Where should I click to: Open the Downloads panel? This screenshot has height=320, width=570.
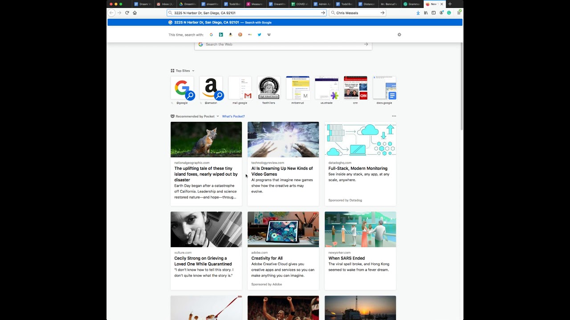(x=418, y=13)
